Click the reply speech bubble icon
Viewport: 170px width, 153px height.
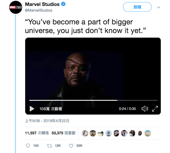click(x=28, y=146)
